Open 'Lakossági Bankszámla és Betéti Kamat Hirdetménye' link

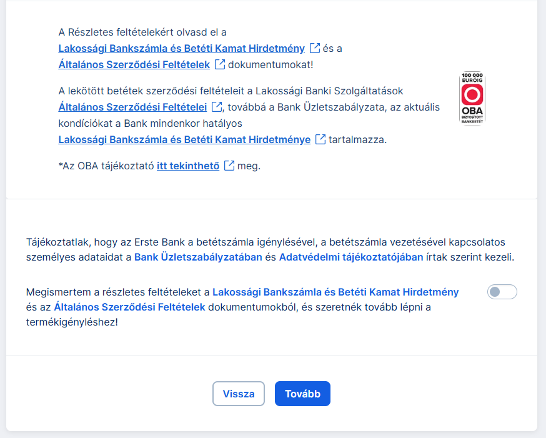point(184,139)
